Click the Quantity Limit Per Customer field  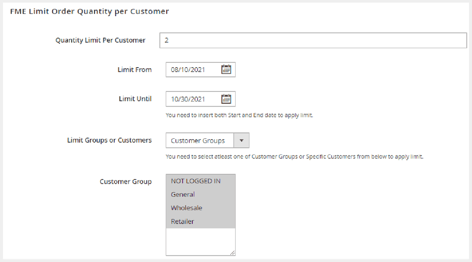pos(313,40)
